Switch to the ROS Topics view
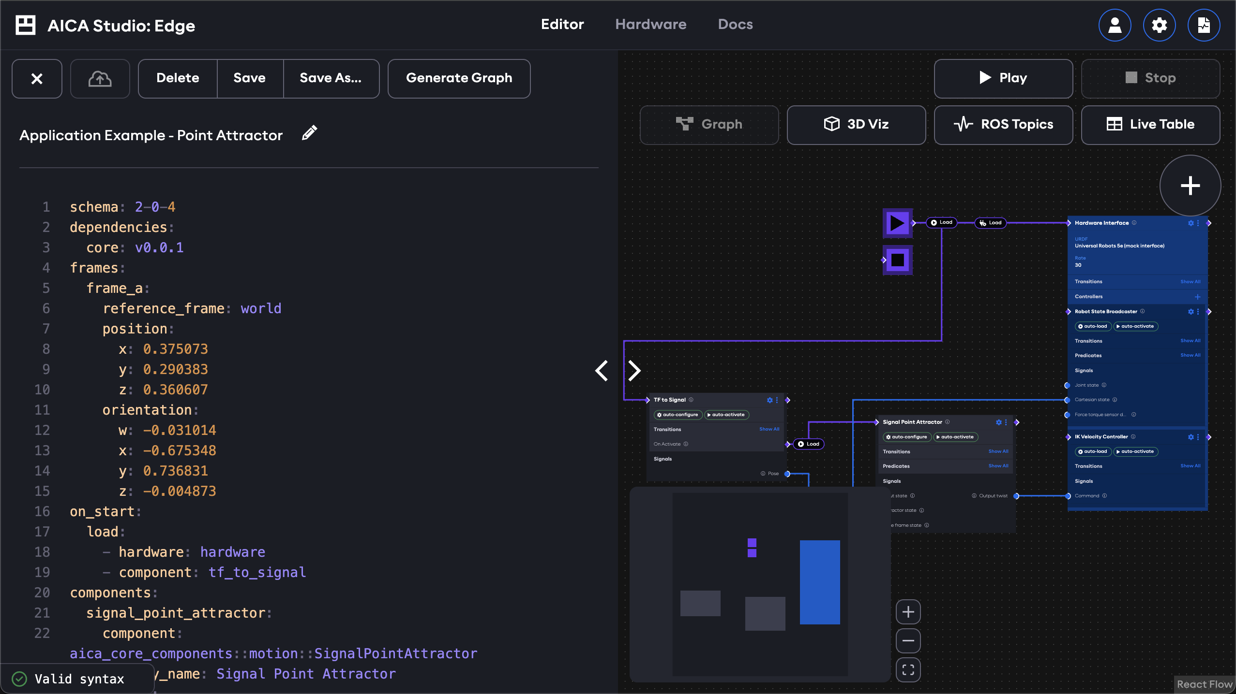This screenshot has height=694, width=1236. coord(1003,125)
